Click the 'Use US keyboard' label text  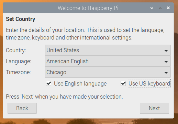click(x=149, y=83)
